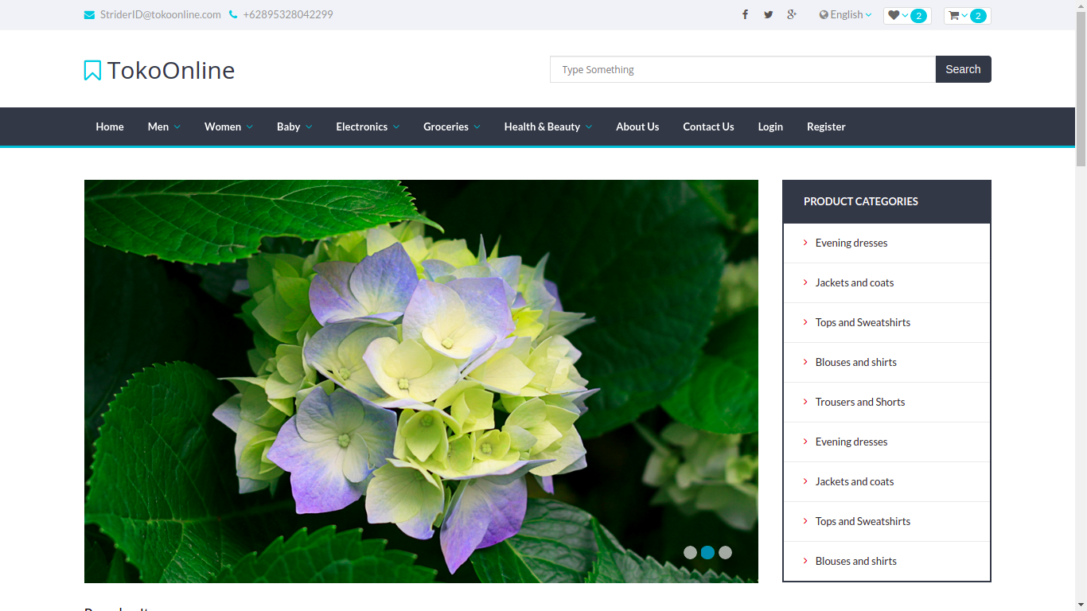Expand the Health & Beauty dropdown
This screenshot has height=611, width=1087.
point(547,126)
